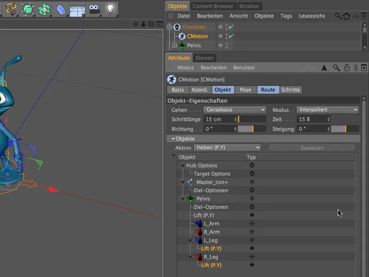Select the Route property tab
This screenshot has height=277, width=369.
[x=268, y=90]
